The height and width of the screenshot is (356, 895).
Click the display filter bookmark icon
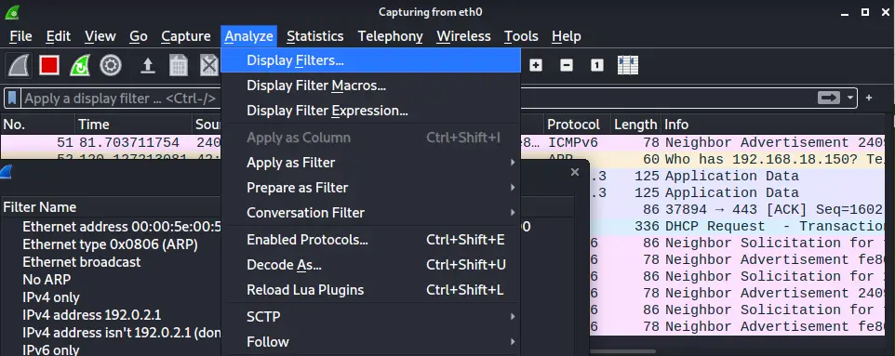pyautogui.click(x=12, y=99)
